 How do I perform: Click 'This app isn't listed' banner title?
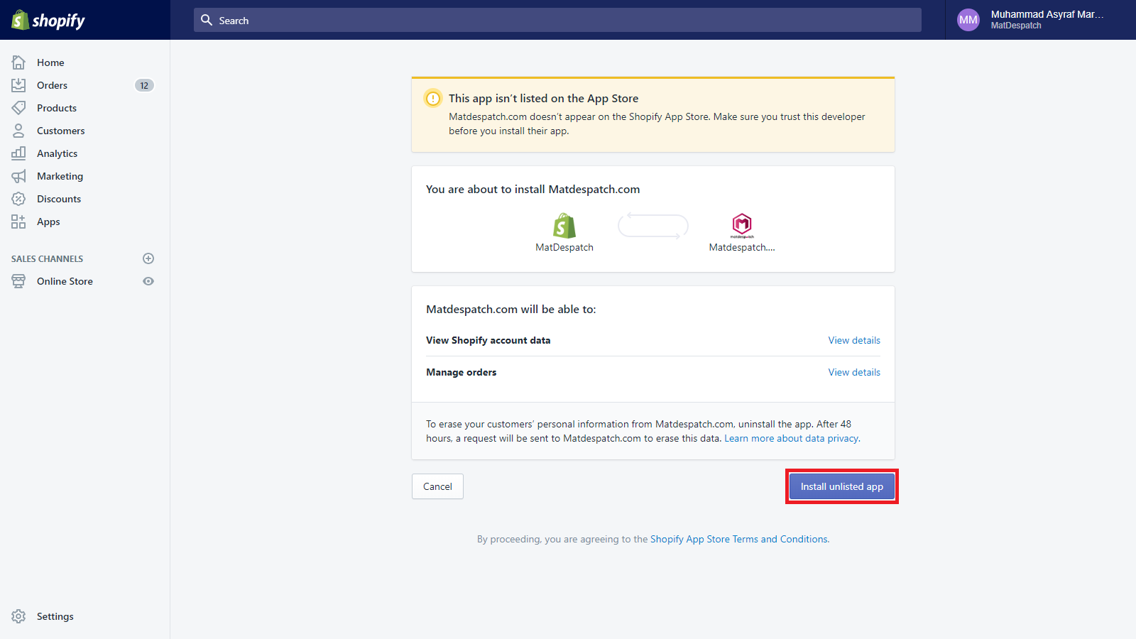[x=543, y=99]
